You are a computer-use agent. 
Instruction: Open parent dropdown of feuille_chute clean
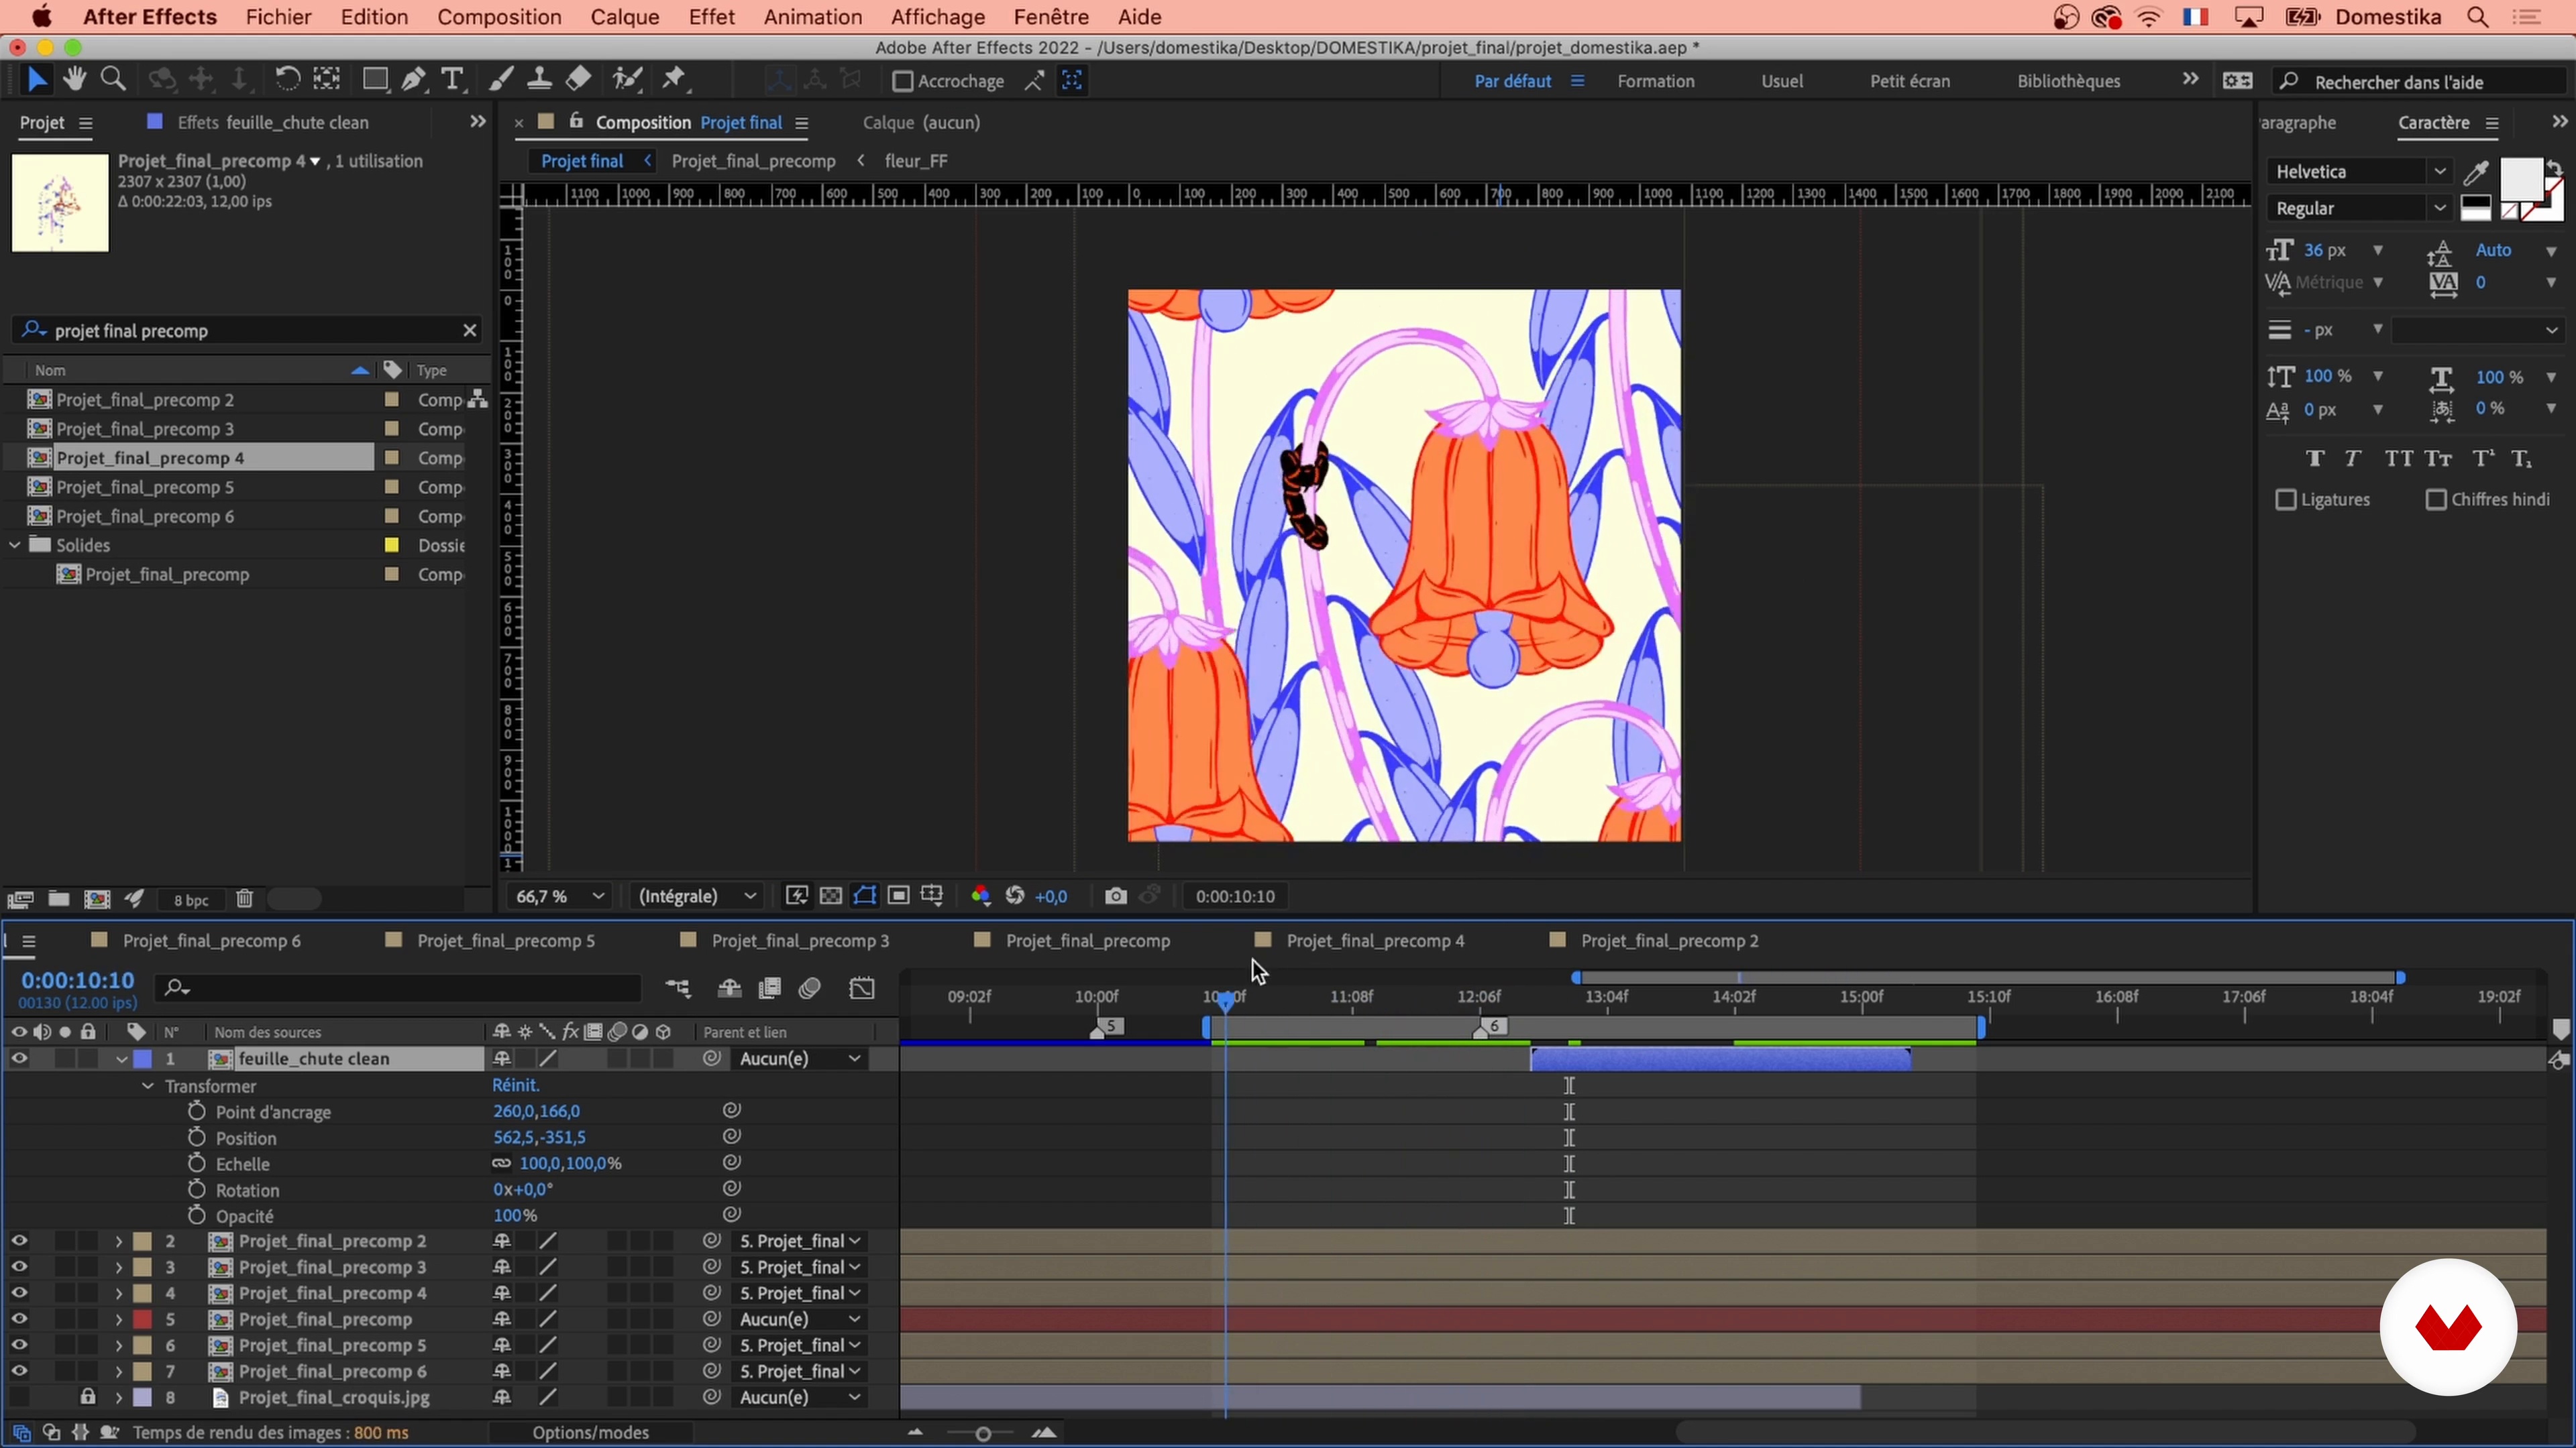tap(799, 1059)
